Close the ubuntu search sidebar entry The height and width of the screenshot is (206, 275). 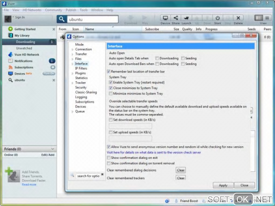pyautogui.click(x=54, y=80)
